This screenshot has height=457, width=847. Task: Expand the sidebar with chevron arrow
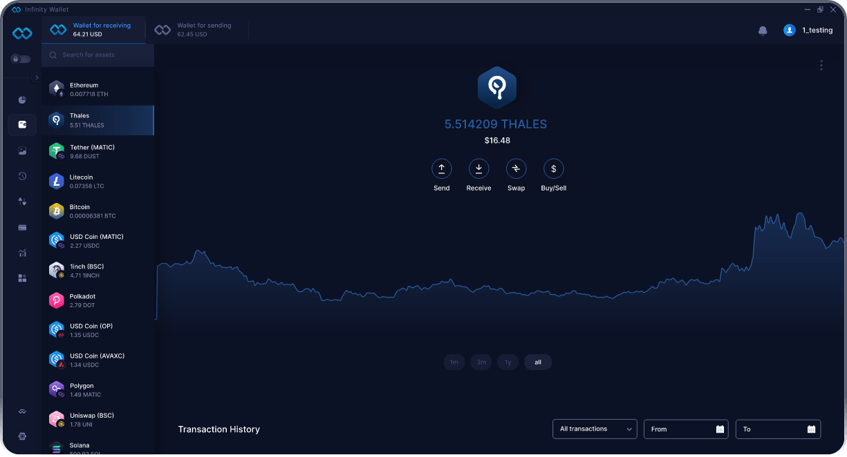[37, 78]
